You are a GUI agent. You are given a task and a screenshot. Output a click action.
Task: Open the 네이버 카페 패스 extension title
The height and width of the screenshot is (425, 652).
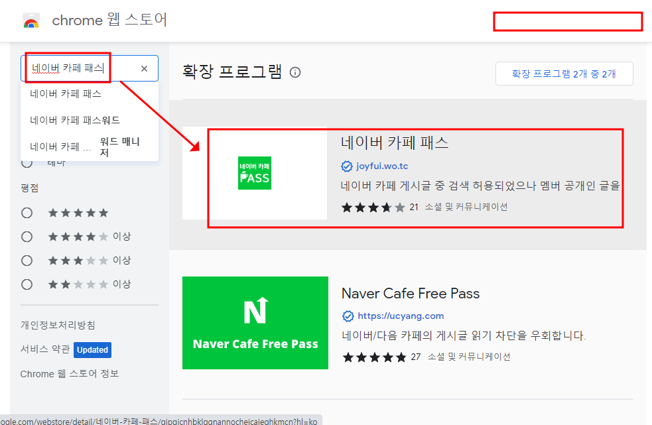click(x=395, y=143)
